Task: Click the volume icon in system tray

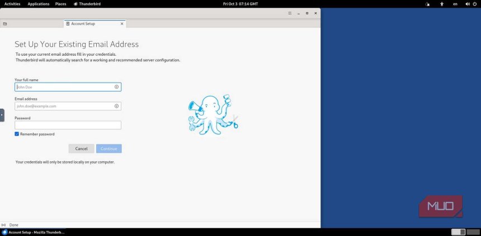Action: coord(467,4)
